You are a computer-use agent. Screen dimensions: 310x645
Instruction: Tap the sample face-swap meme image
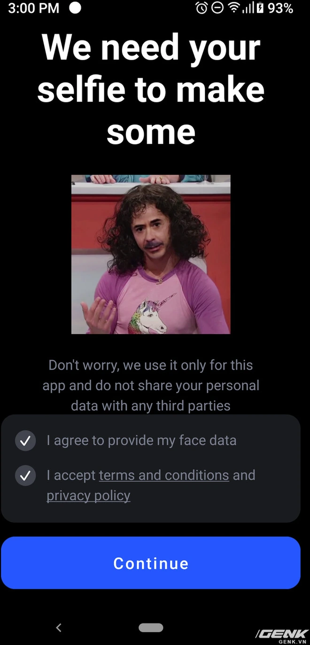pos(151,254)
